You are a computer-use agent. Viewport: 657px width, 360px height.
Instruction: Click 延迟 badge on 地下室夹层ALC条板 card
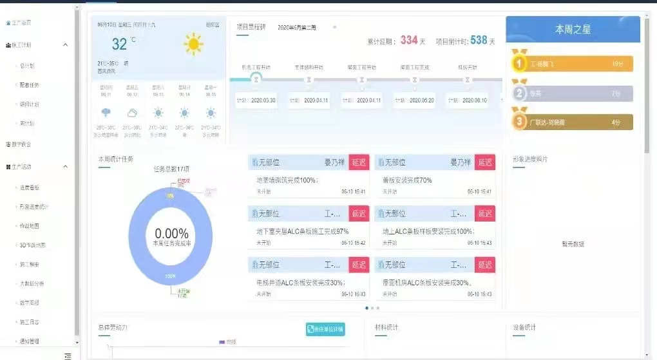[359, 214]
